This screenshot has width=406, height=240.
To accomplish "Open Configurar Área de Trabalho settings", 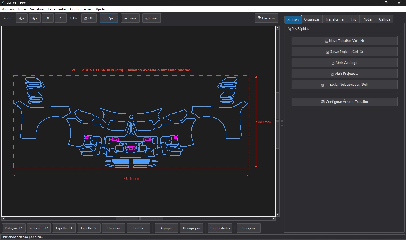I will pos(344,102).
